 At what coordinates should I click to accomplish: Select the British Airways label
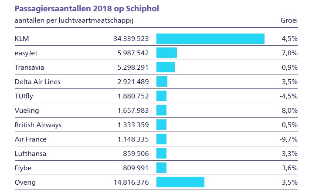click(x=38, y=125)
